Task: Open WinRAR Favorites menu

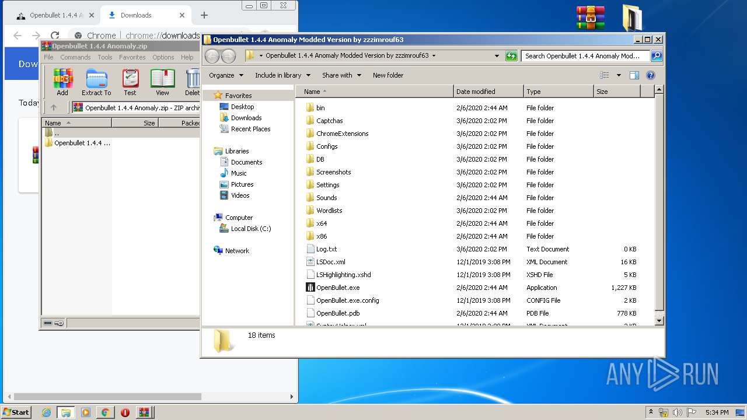Action: [x=132, y=57]
